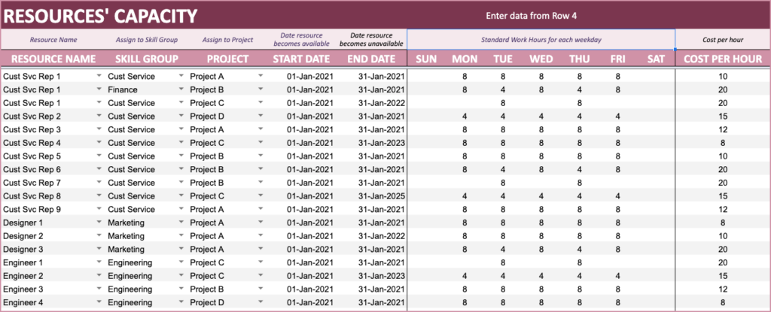Click the italic 'Resource Name' description cell
Image resolution: width=771 pixels, height=312 pixels.
pyautogui.click(x=53, y=40)
